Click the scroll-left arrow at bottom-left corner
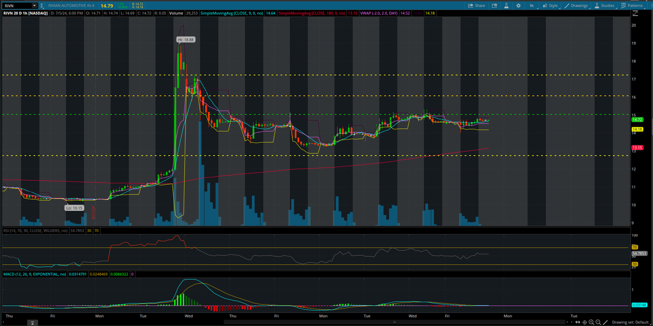Image resolution: width=653 pixels, height=326 pixels. click(x=3, y=322)
